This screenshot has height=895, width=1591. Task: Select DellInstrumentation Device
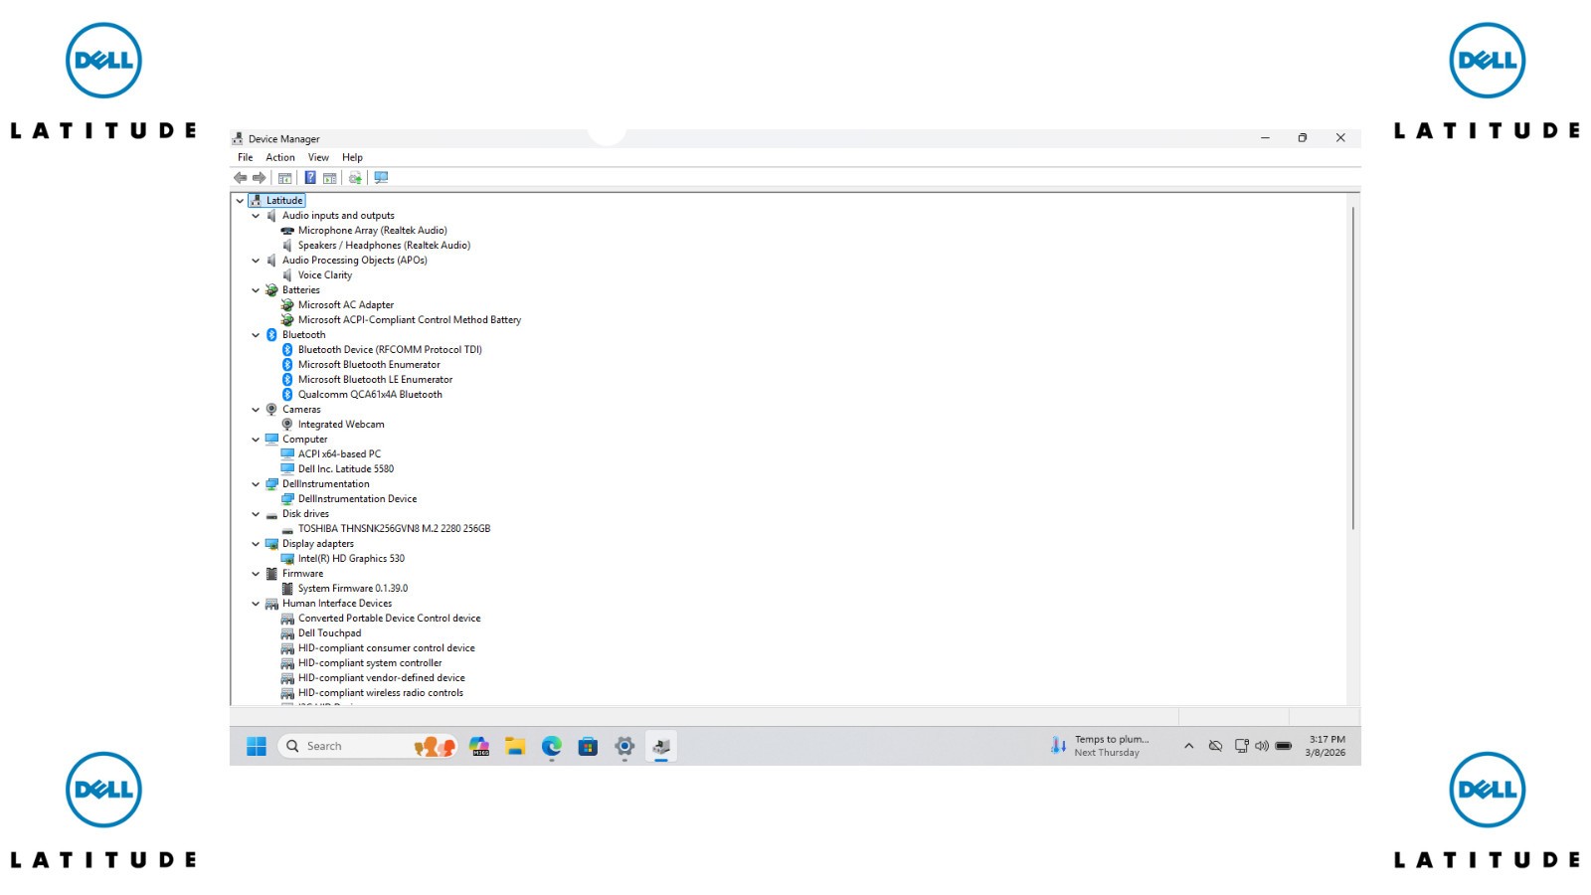coord(357,499)
